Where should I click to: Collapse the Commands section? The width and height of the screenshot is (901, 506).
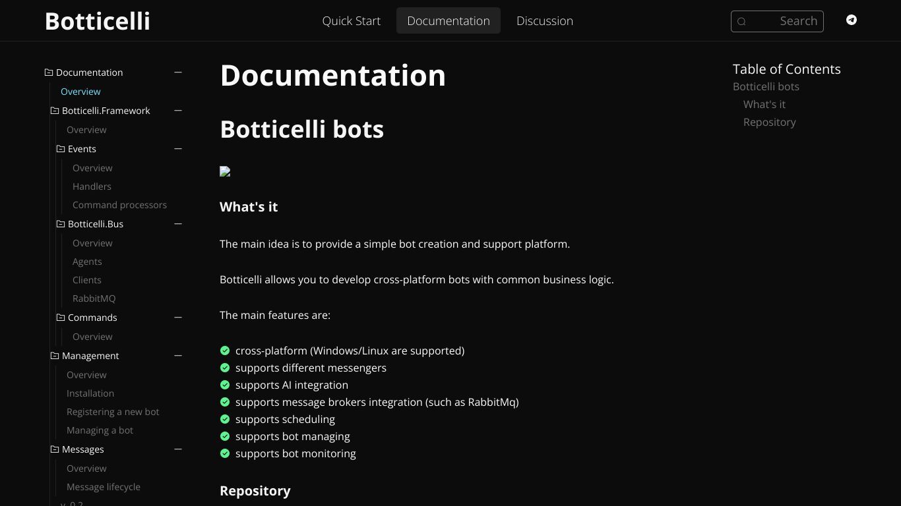pos(178,318)
